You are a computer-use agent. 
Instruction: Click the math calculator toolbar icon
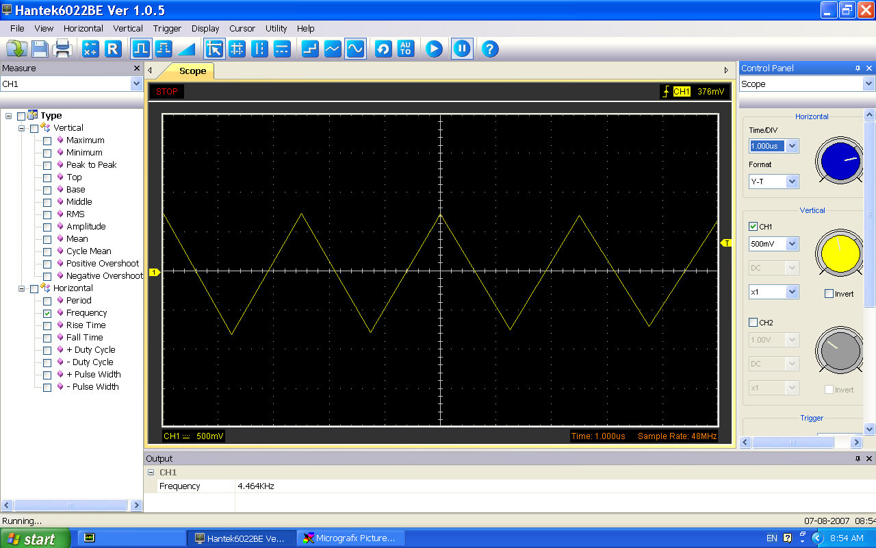(x=90, y=49)
